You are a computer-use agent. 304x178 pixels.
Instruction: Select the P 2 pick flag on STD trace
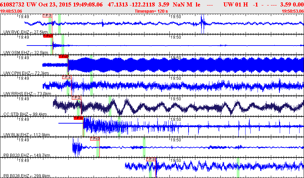coord(77,98)
